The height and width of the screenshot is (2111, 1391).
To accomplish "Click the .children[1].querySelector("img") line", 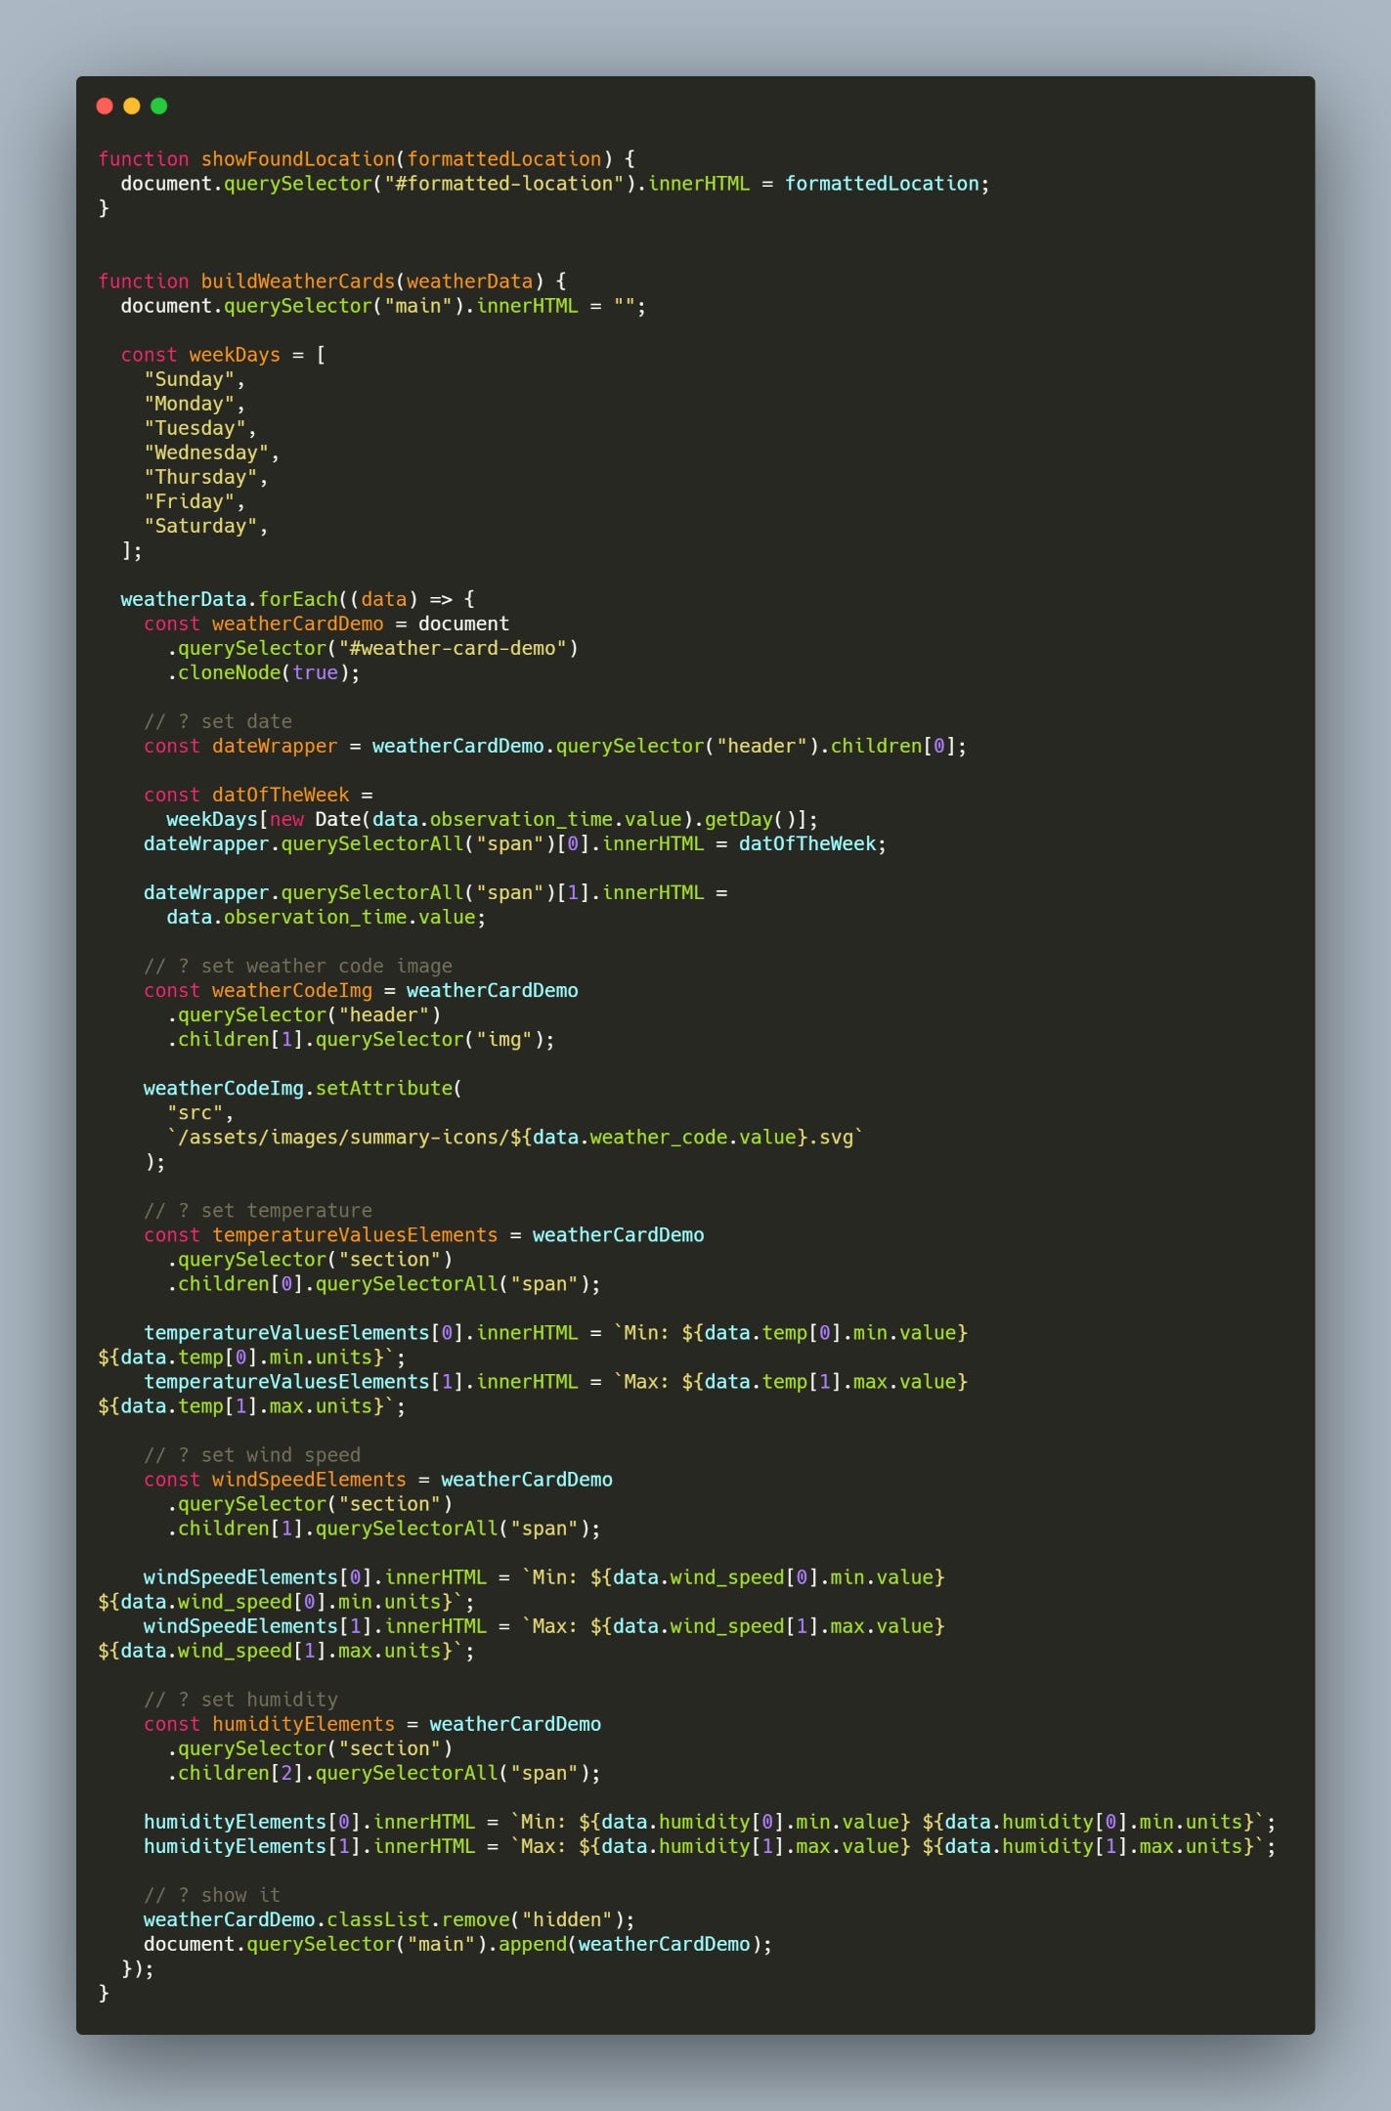I will pyautogui.click(x=361, y=1039).
